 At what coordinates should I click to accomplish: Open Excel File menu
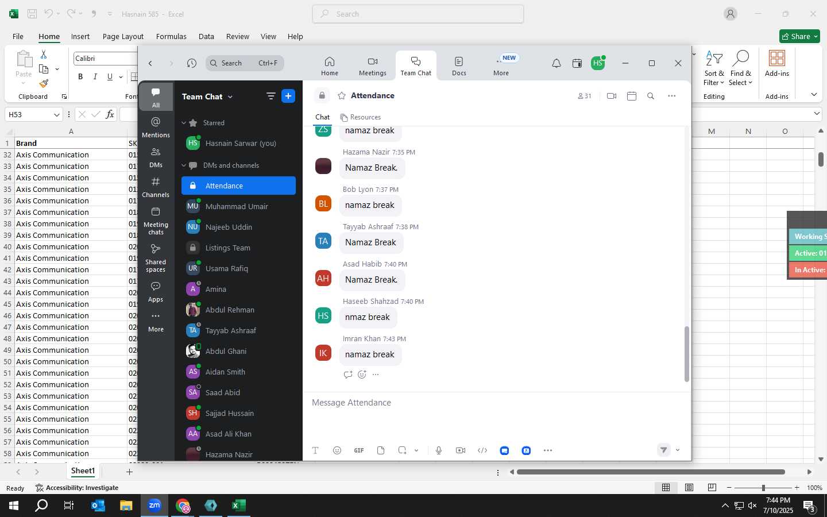click(18, 36)
